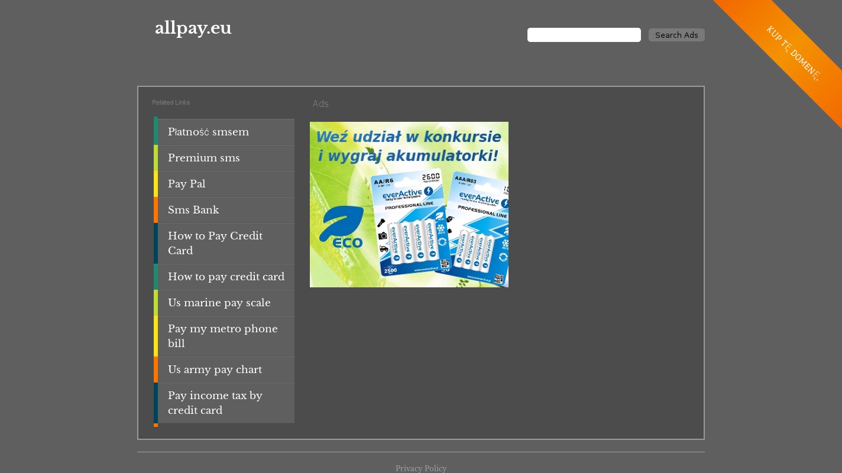Click the ad headline 'Weź udział w konkursie'
This screenshot has width=842, height=473.
point(408,137)
